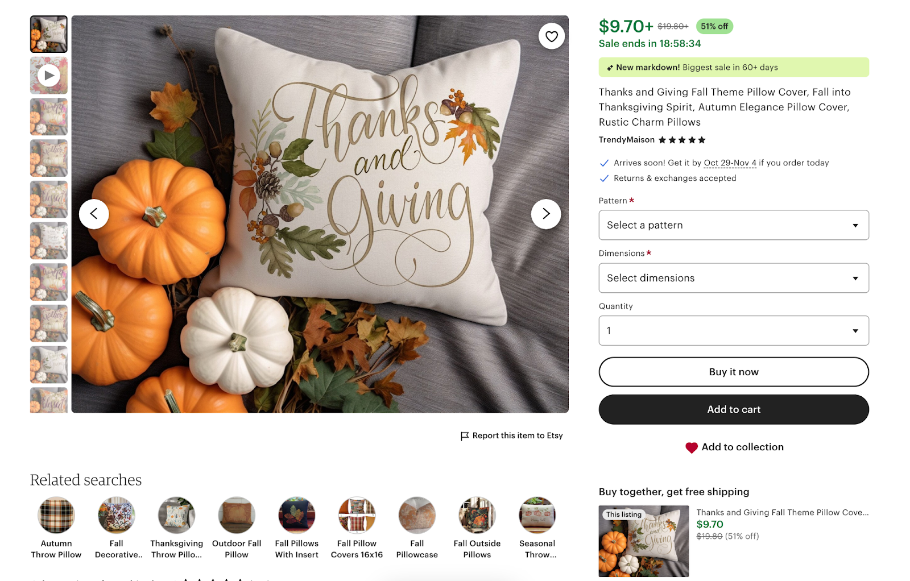Click the Add to cart button
Screen dimensions: 910x581
pyautogui.click(x=733, y=409)
